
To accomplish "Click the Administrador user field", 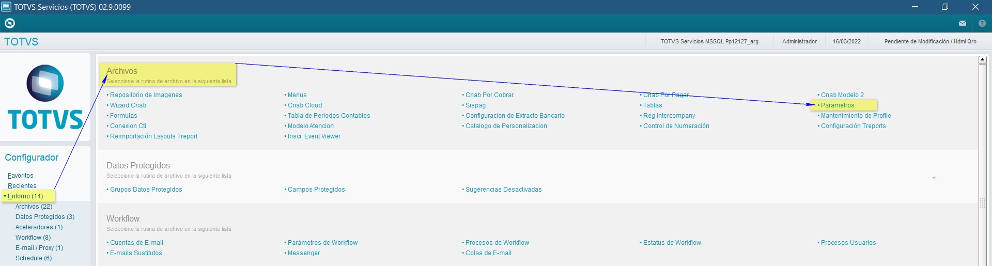I will (799, 41).
